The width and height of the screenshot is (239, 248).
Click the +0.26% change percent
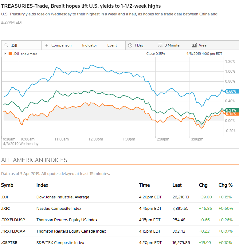[225, 220]
